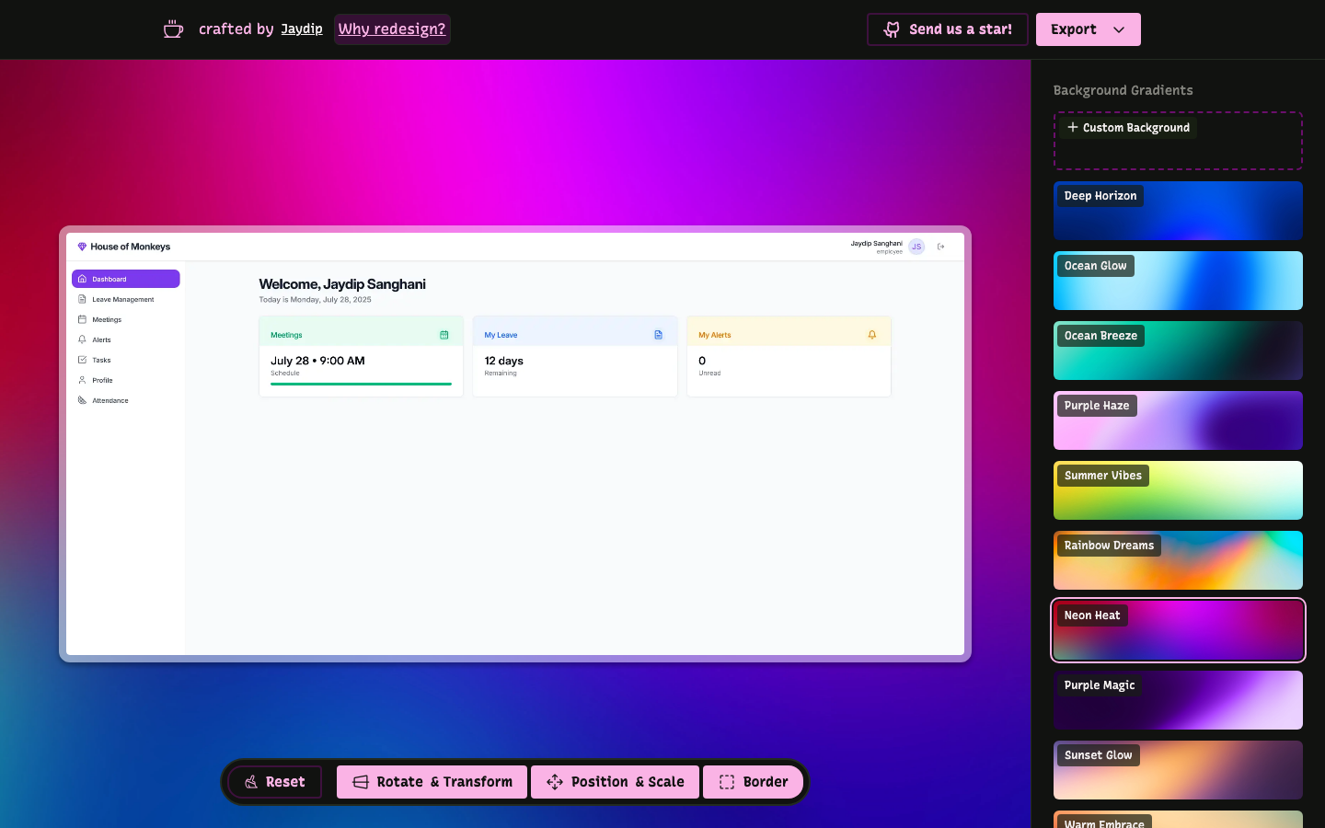Open the Border options
Viewport: 1325px width, 828px height.
point(753,782)
